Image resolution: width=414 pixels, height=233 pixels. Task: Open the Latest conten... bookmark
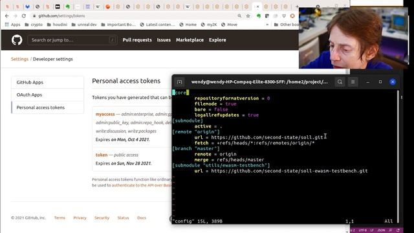[157, 25]
